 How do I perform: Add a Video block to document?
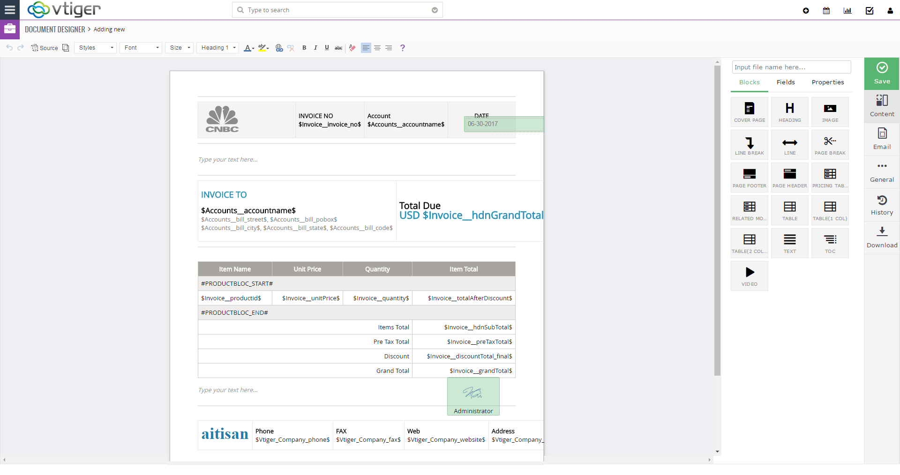tap(749, 275)
